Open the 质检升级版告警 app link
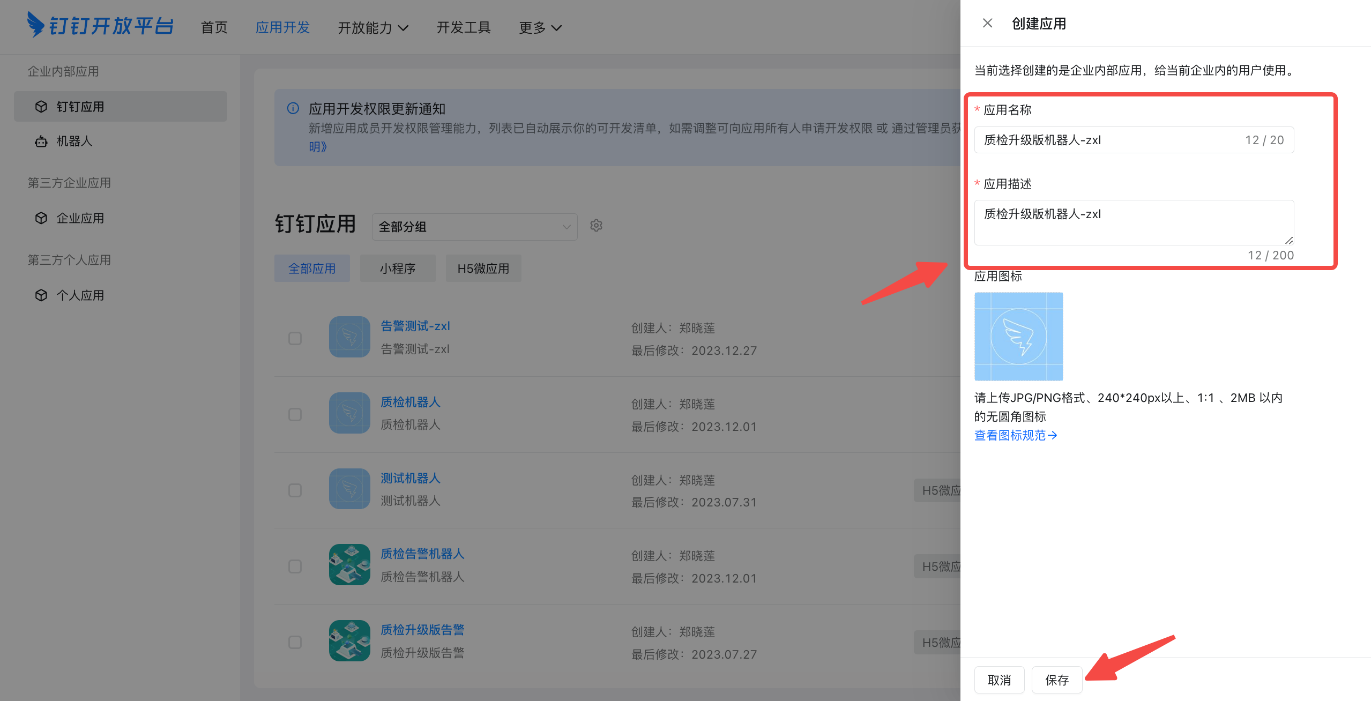Screen dimensions: 1371x701 pyautogui.click(x=422, y=630)
